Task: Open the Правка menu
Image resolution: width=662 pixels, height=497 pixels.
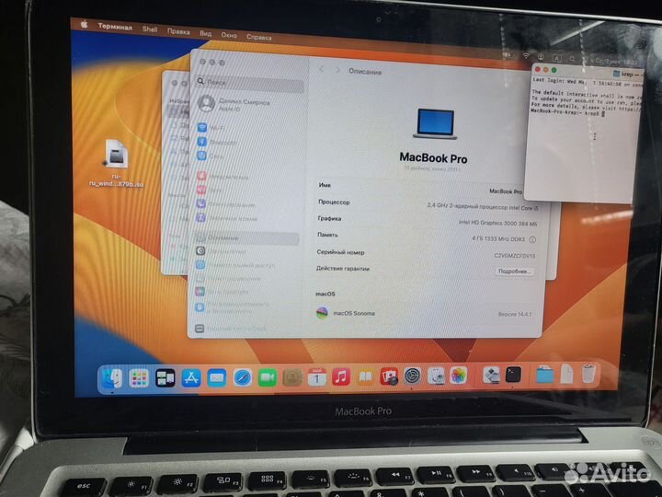Action: 178,31
